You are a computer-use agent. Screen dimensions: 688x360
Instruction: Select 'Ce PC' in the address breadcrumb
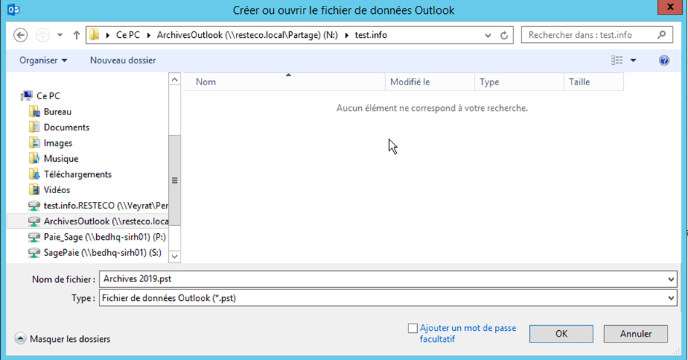point(127,35)
